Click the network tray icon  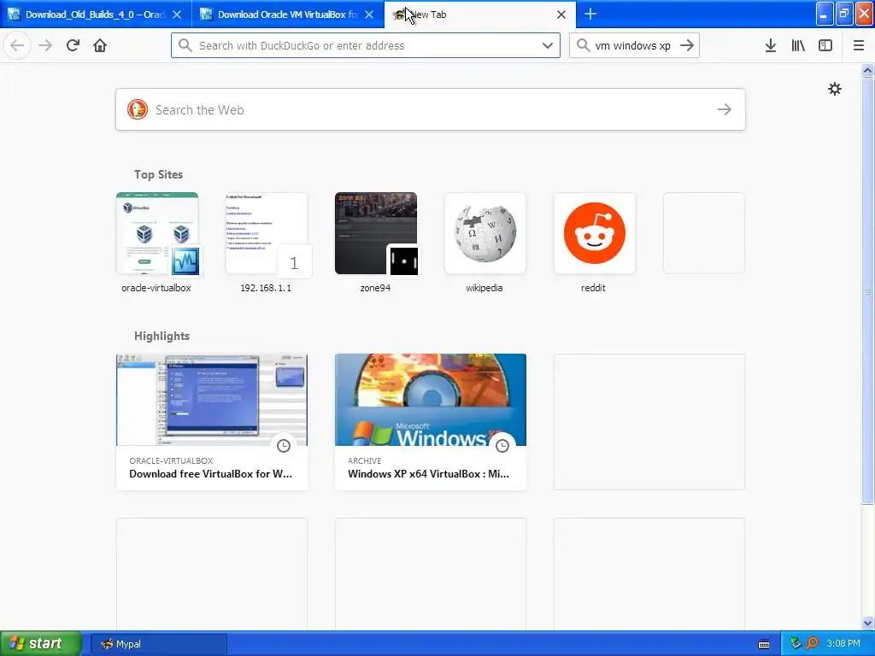(x=796, y=644)
